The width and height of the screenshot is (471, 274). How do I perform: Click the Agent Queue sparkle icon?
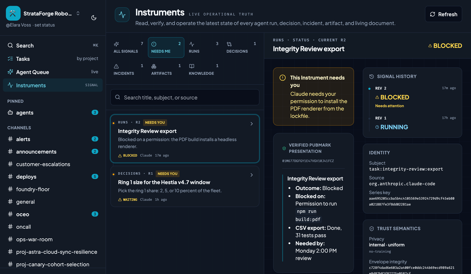click(x=10, y=72)
